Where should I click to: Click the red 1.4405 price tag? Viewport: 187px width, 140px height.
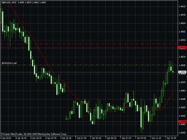coord(182,121)
